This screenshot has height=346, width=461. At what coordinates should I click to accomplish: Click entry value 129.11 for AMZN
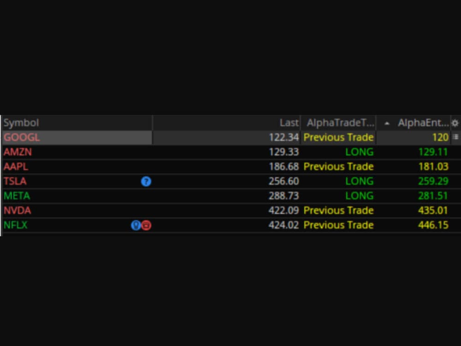point(433,152)
